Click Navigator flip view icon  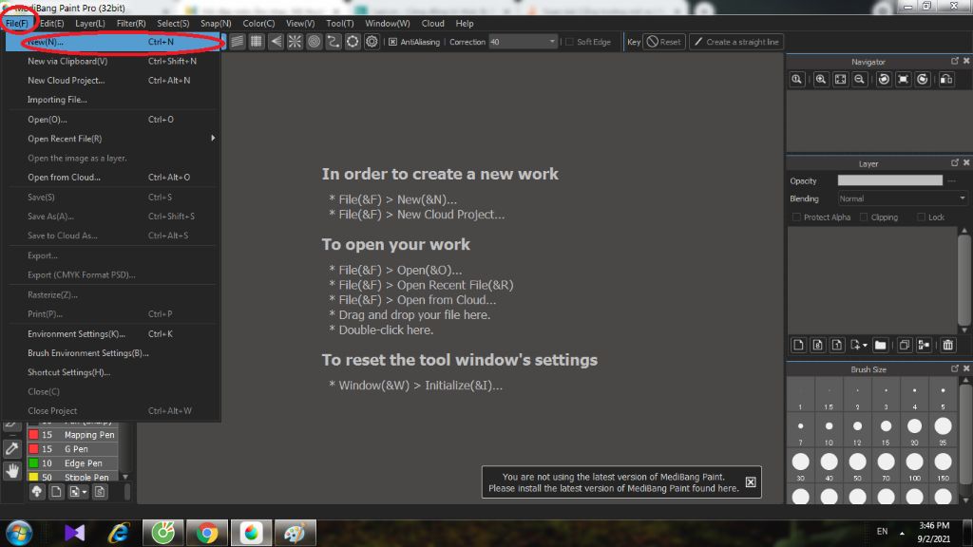click(946, 80)
